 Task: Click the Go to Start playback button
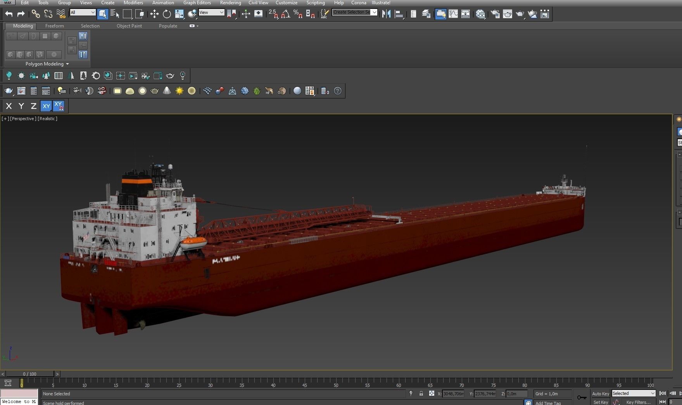click(663, 393)
